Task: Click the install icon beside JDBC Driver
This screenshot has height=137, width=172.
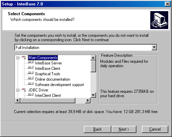Action: pyautogui.click(x=24, y=90)
